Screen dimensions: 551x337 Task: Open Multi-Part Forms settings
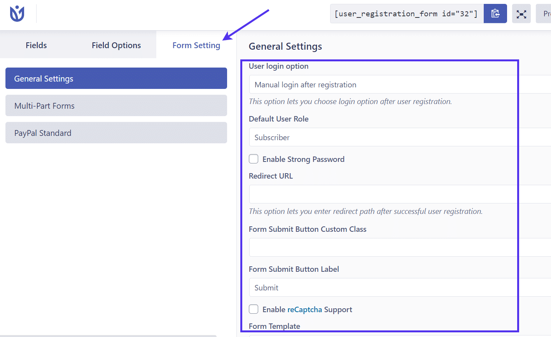pyautogui.click(x=115, y=105)
